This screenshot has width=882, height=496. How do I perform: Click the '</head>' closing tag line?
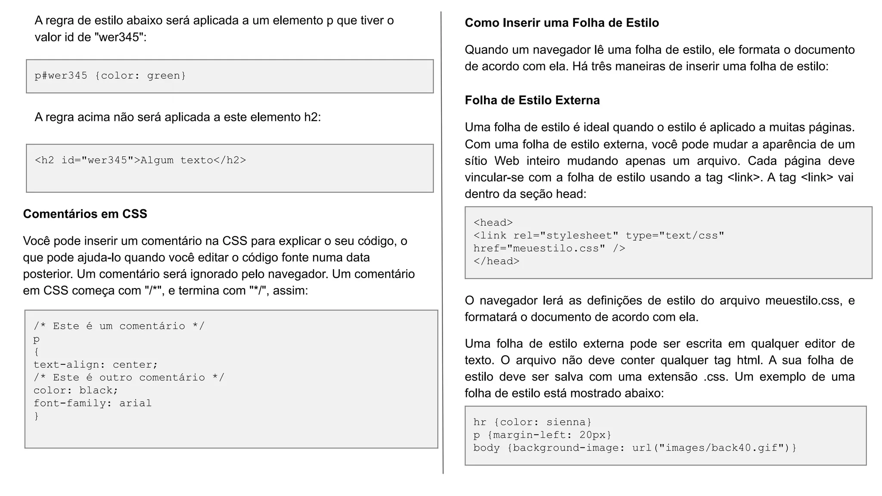coord(497,261)
